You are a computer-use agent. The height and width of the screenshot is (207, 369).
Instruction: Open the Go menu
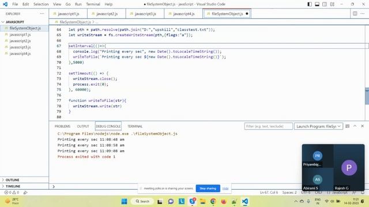[68, 4]
